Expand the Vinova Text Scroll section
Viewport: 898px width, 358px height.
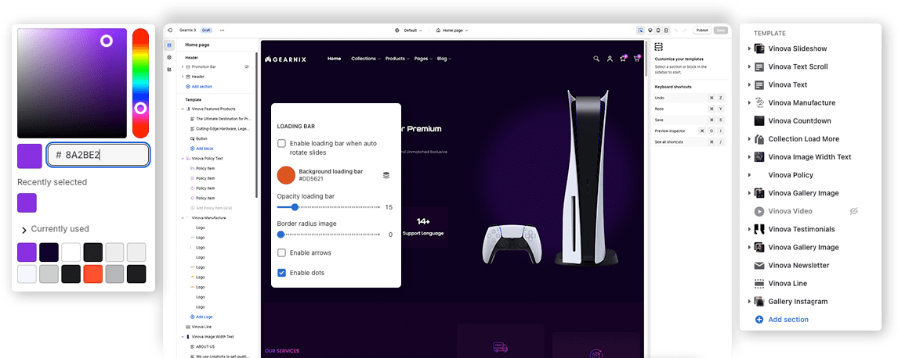click(749, 66)
